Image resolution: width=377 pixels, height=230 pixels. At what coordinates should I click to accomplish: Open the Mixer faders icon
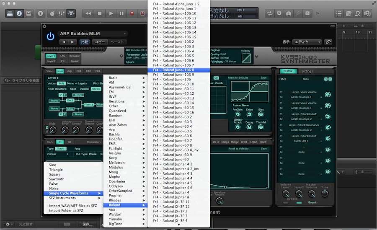[62, 13]
